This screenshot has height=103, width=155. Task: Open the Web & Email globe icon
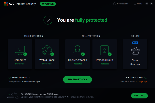point(47,50)
